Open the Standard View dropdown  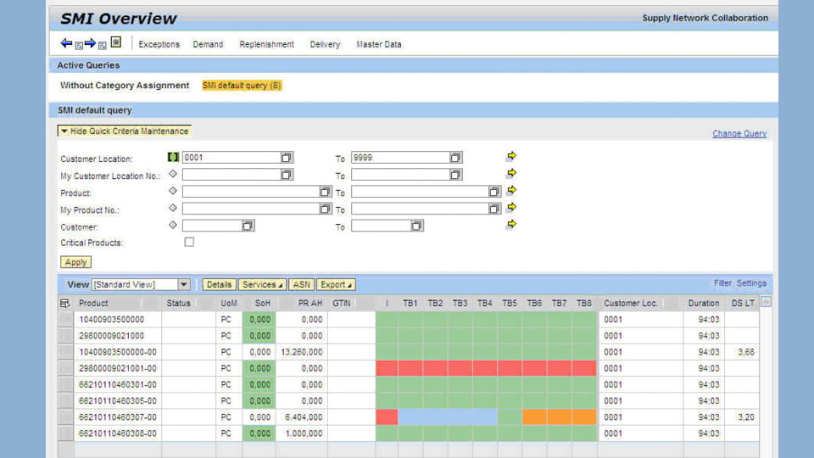184,285
